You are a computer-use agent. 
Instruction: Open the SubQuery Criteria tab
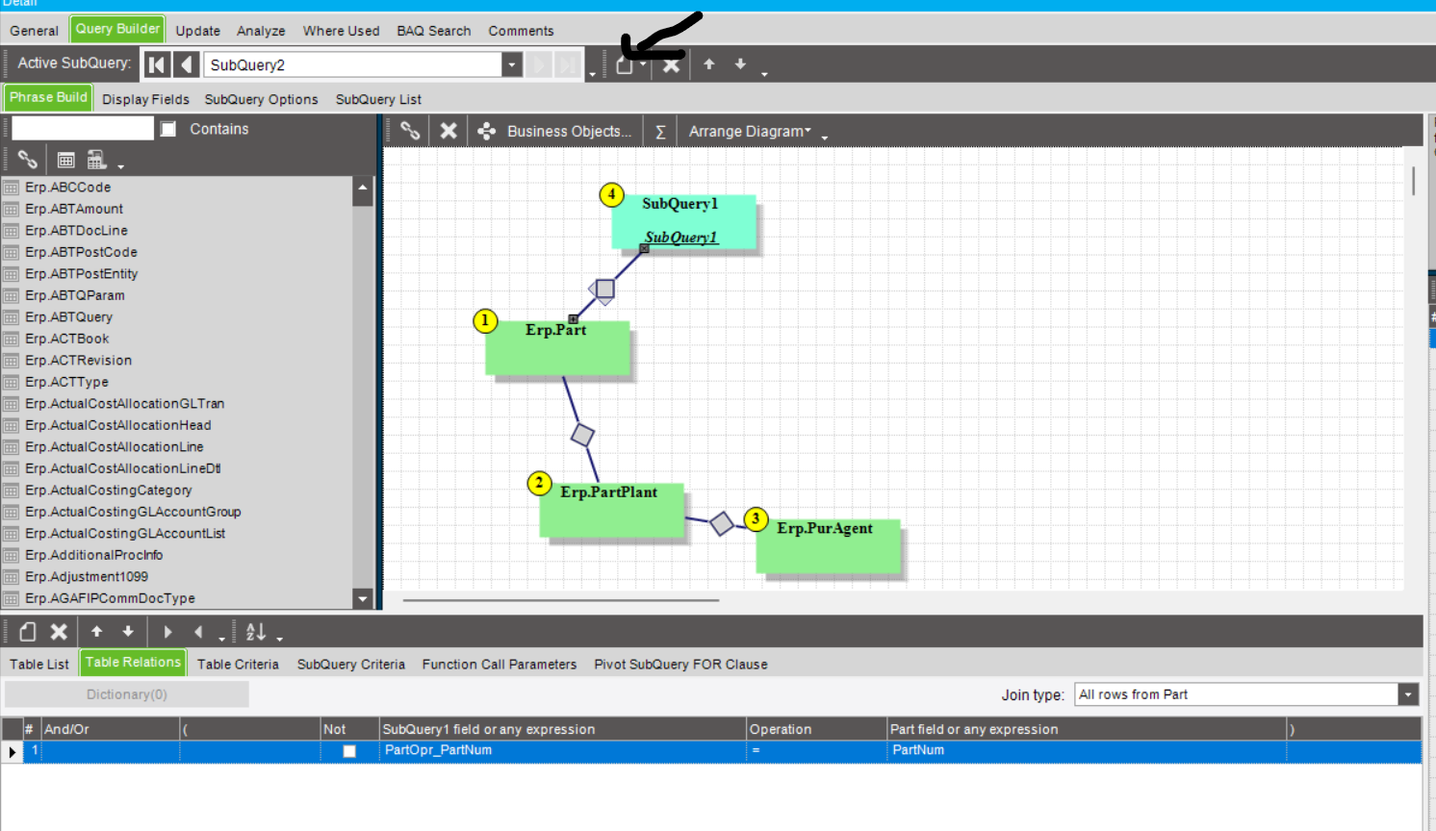(351, 665)
